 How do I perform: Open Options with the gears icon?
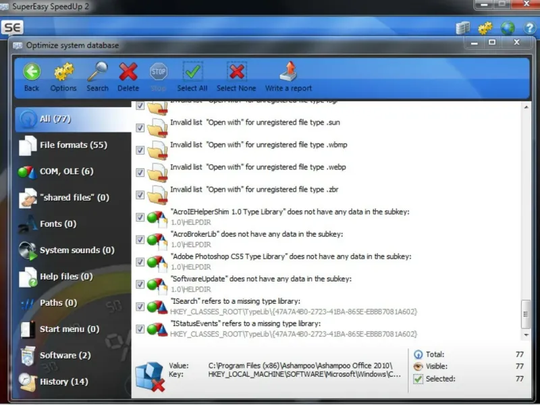point(63,72)
